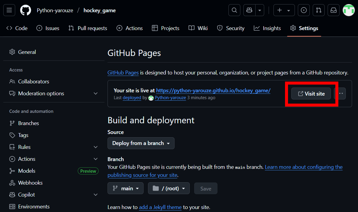Open the create new plus menu
The width and height of the screenshot is (358, 212).
(284, 10)
